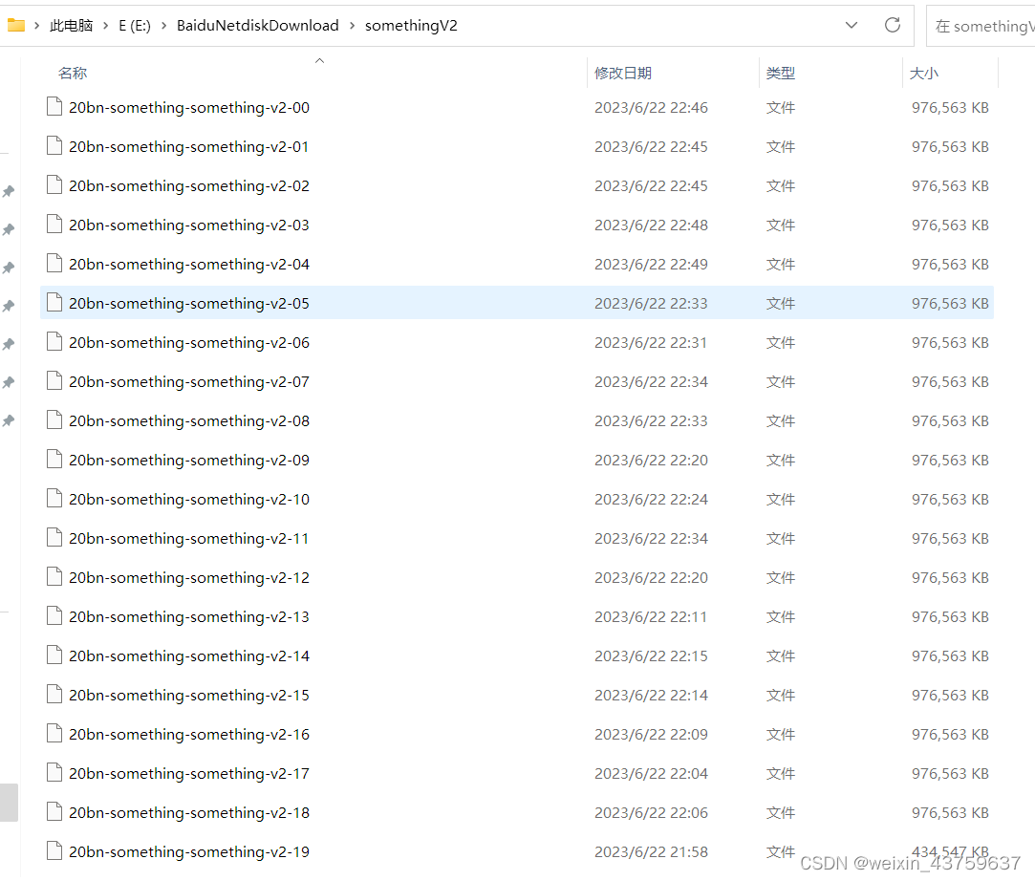Click the 类型 column header
This screenshot has width=1035, height=881.
781,73
